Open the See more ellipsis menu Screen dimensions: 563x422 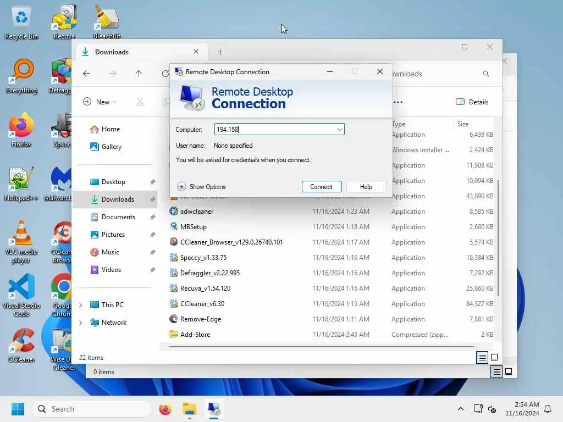click(x=398, y=102)
